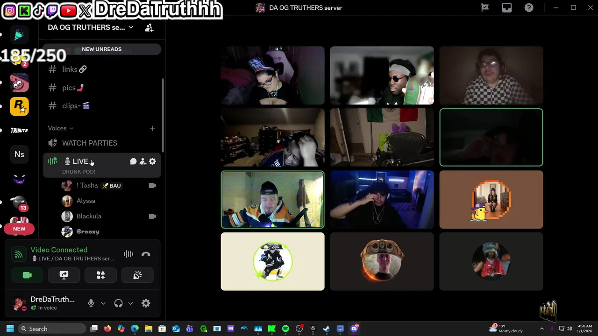Open headphone output options chevron
Screen dimensions: 598x336
130,303
